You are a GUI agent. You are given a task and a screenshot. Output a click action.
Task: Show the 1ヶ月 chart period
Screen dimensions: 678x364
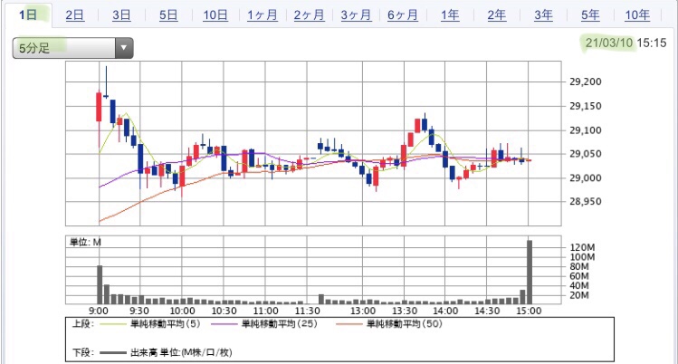262,15
